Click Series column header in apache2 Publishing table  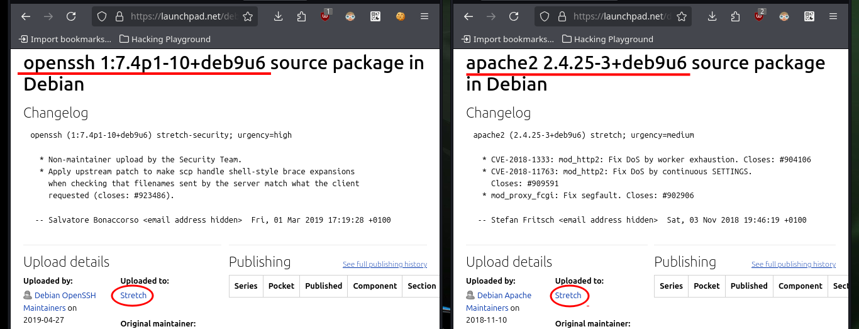[671, 286]
